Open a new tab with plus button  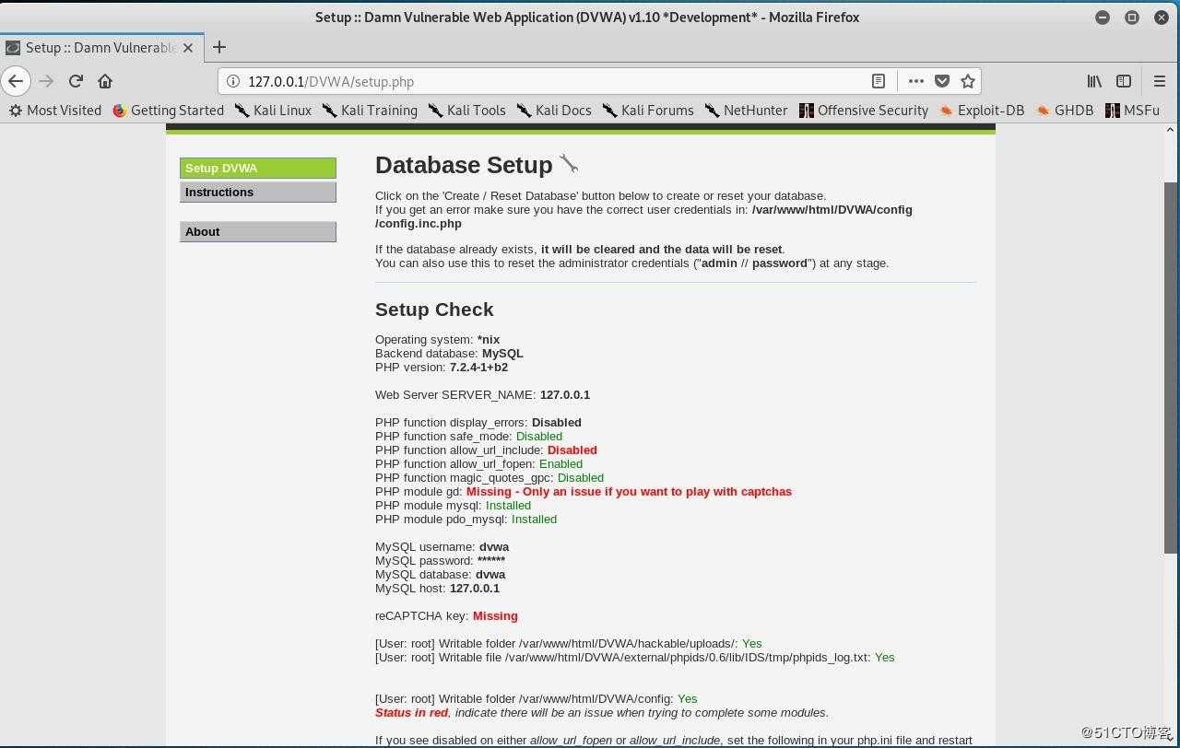pos(219,47)
